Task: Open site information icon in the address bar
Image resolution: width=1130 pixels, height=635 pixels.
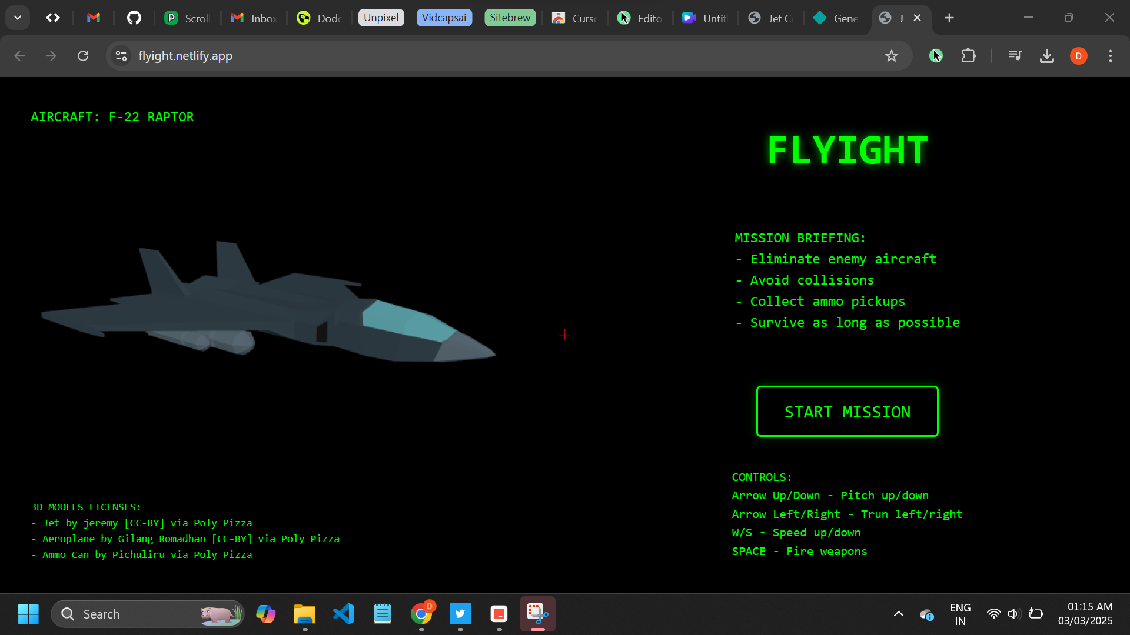Action: click(x=121, y=56)
